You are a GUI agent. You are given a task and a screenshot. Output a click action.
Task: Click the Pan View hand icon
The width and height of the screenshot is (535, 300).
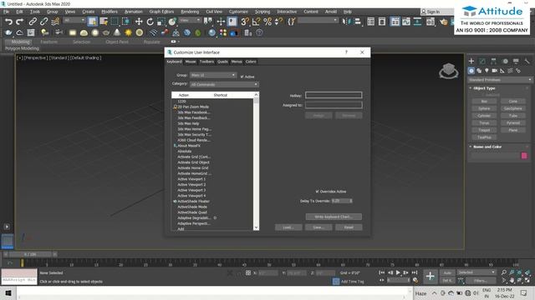click(x=512, y=280)
